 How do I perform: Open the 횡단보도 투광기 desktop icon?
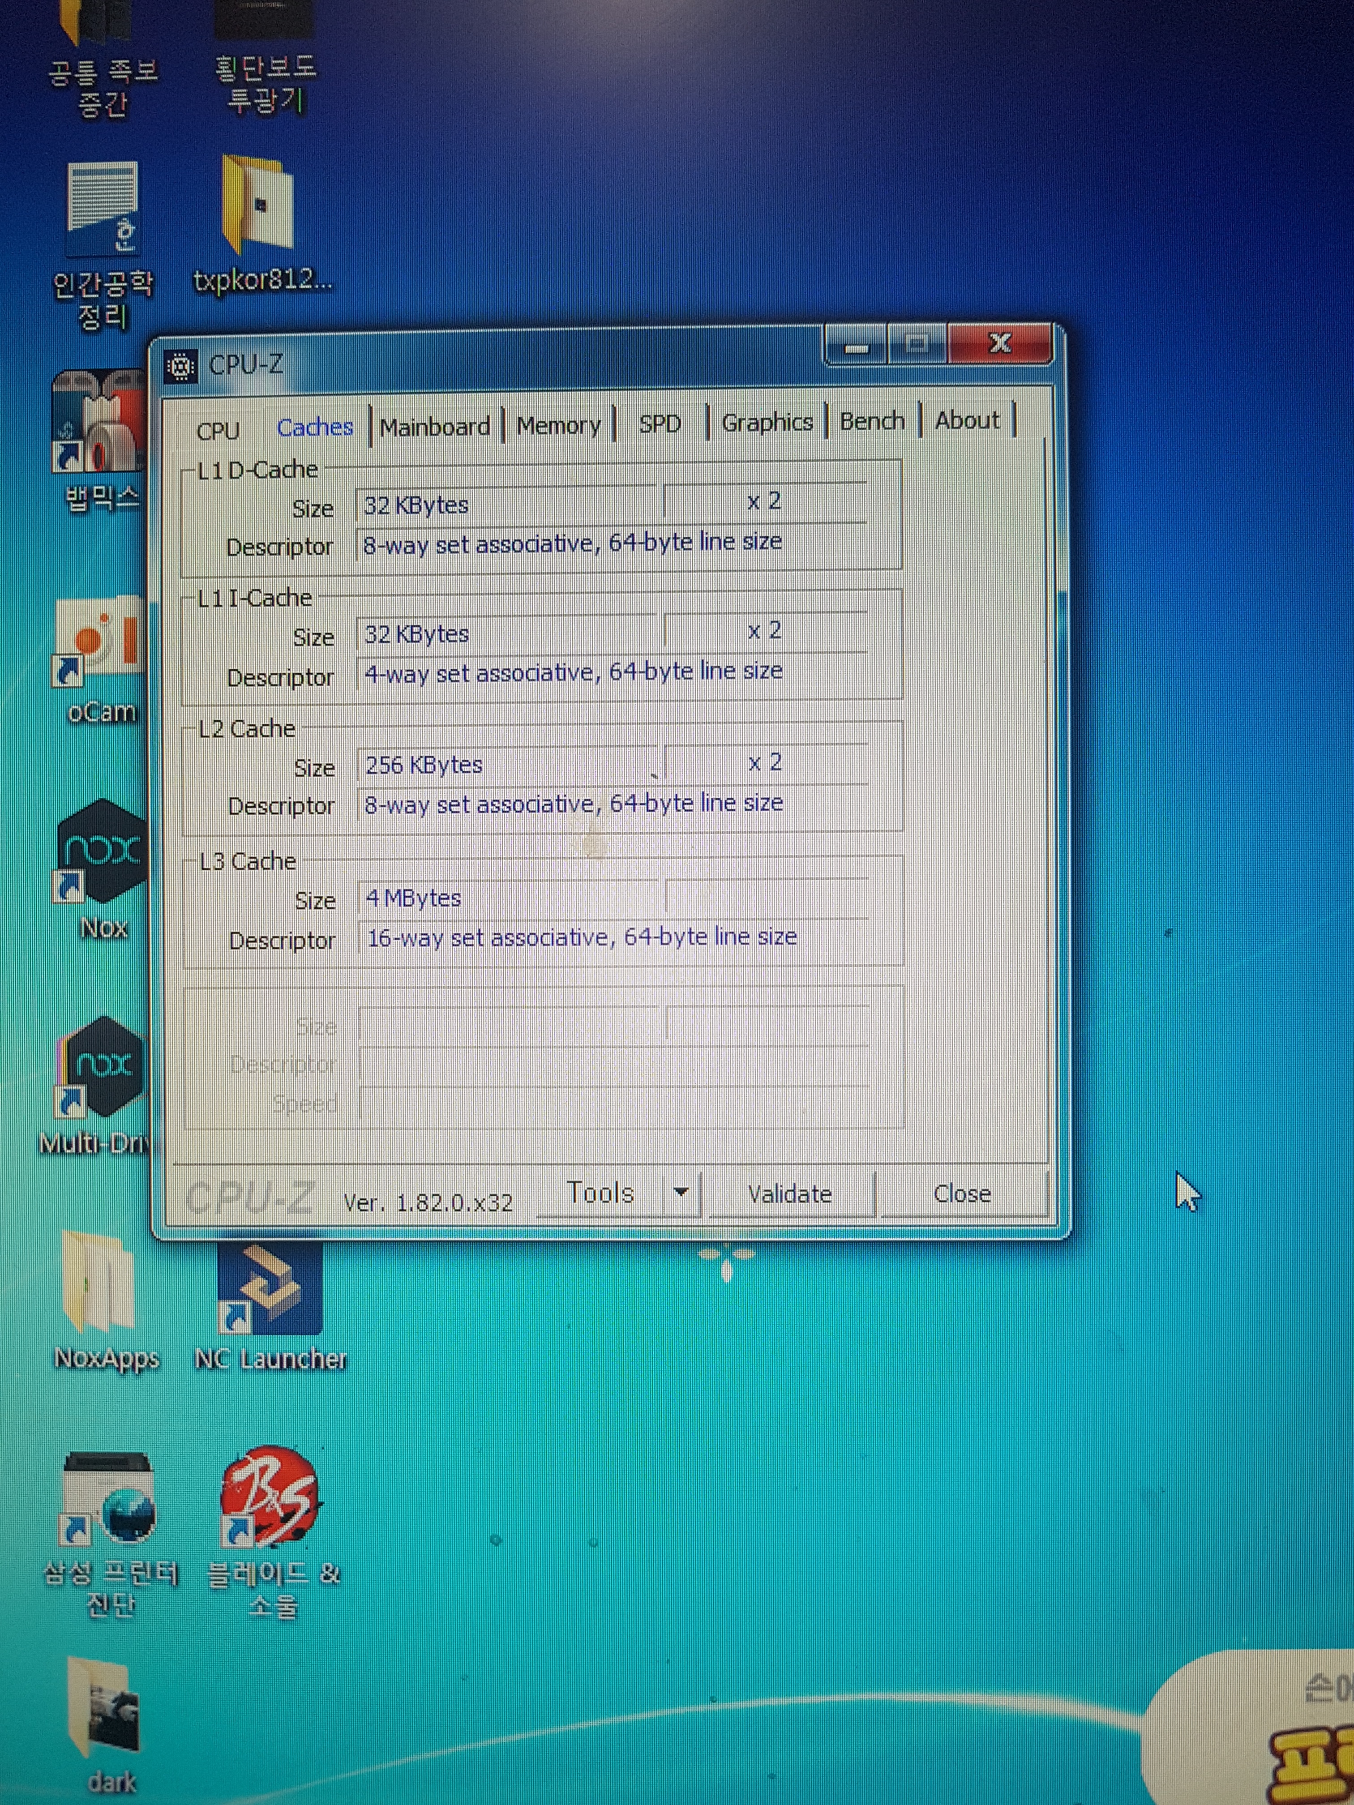(265, 57)
